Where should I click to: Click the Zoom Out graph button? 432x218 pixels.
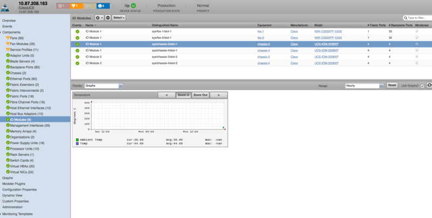coord(200,95)
